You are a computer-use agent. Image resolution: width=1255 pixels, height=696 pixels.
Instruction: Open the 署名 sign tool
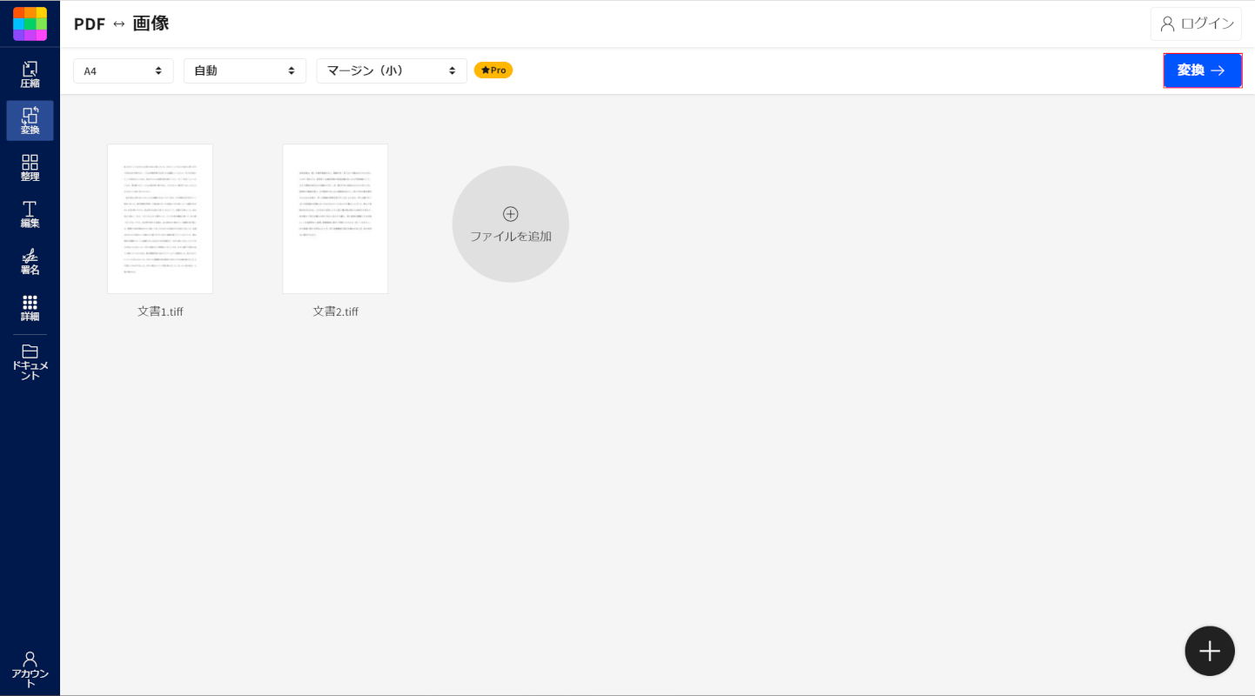pos(30,261)
